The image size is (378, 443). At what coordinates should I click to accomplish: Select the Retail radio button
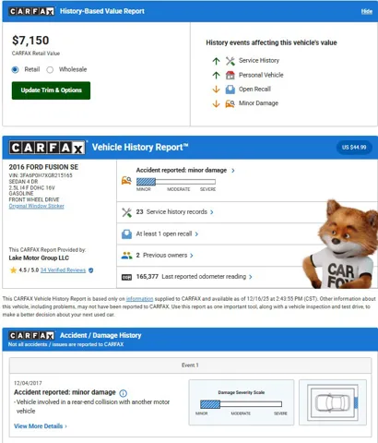pyautogui.click(x=15, y=70)
